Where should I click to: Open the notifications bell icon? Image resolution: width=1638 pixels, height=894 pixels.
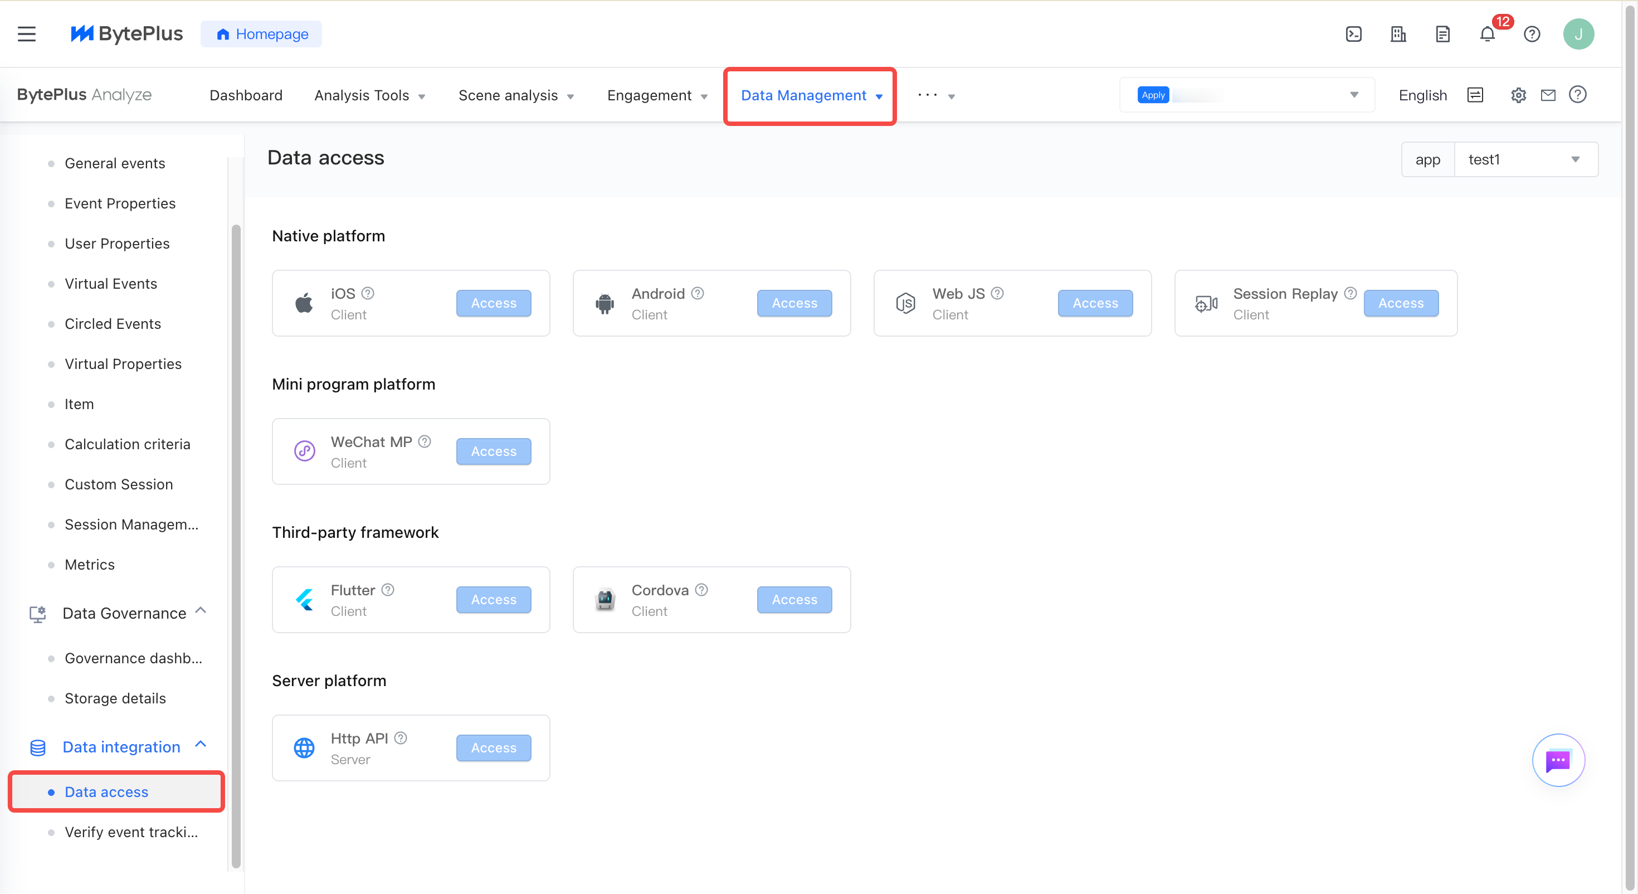(1488, 34)
